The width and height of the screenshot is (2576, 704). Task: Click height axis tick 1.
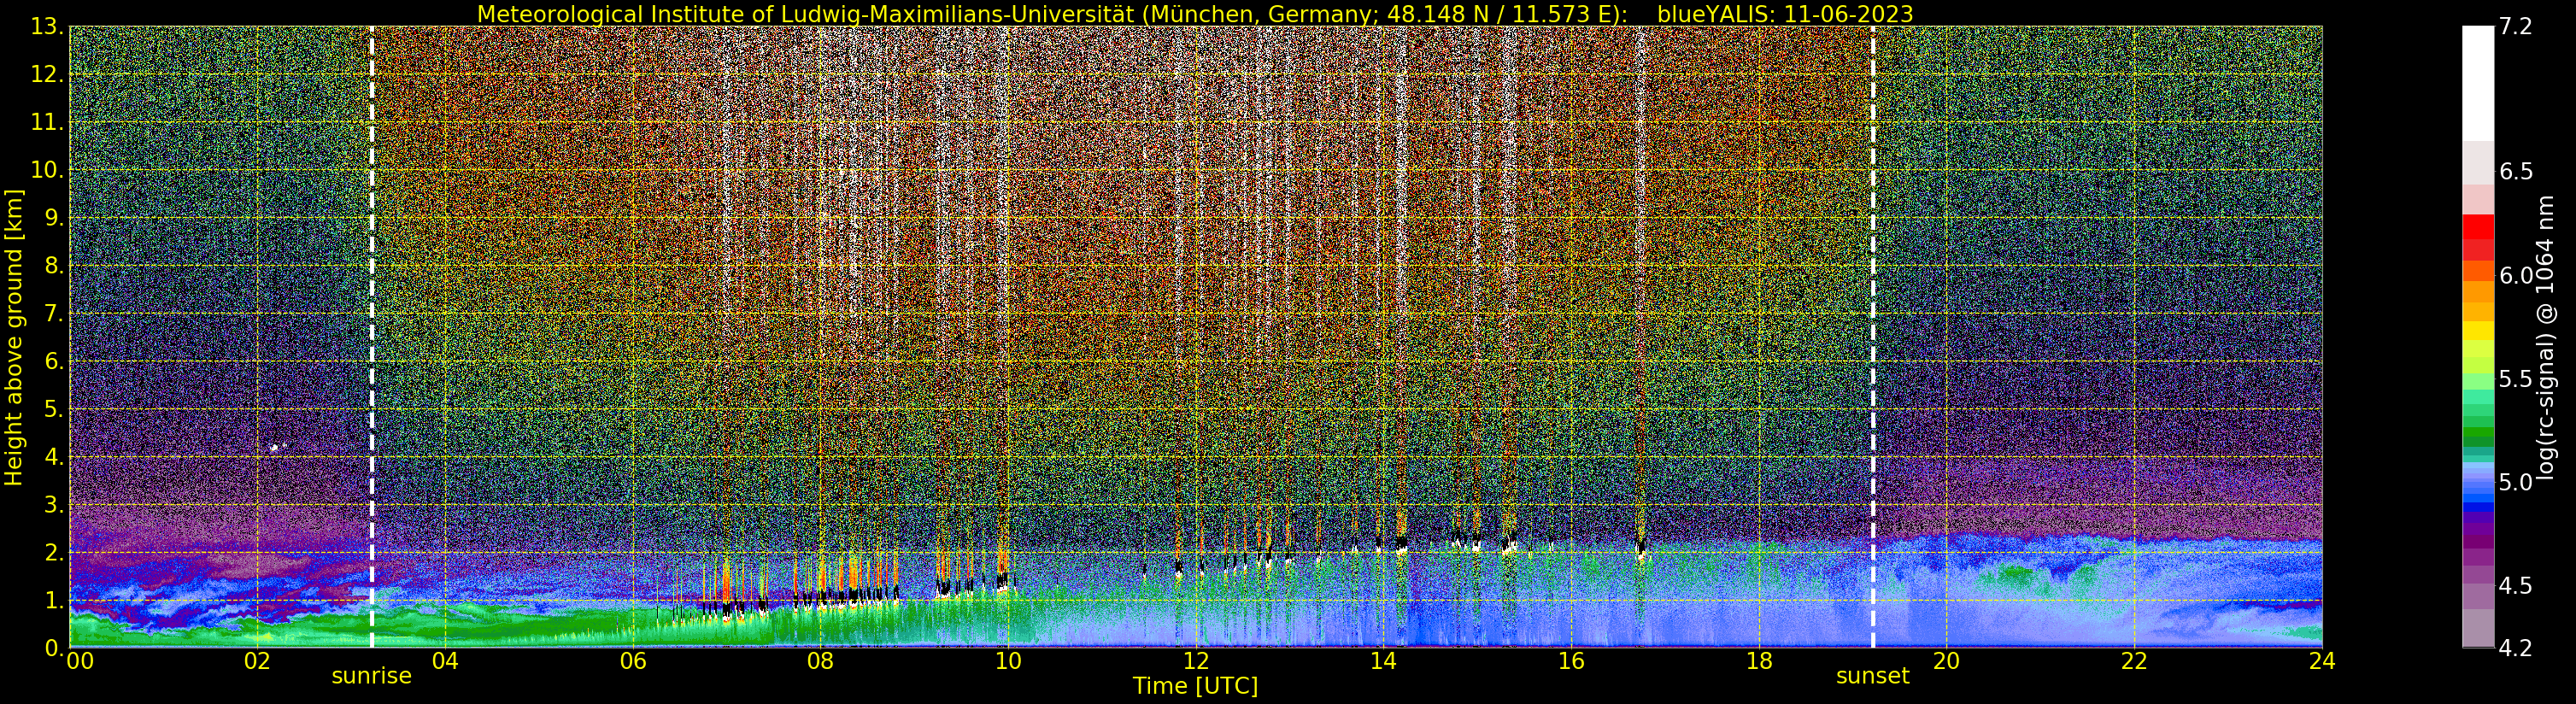pos(53,601)
